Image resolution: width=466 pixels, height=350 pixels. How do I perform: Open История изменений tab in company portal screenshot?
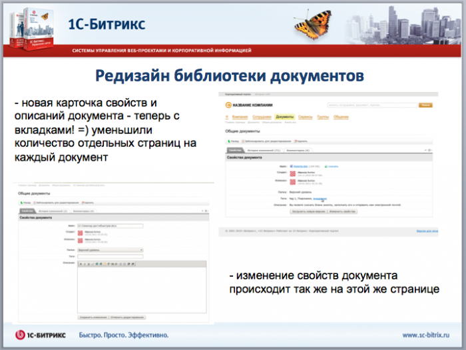click(x=264, y=150)
